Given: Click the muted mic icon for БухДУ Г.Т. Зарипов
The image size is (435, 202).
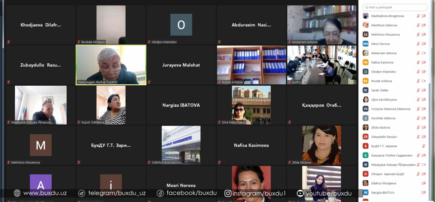Looking at the screenshot, I should point(424,146).
